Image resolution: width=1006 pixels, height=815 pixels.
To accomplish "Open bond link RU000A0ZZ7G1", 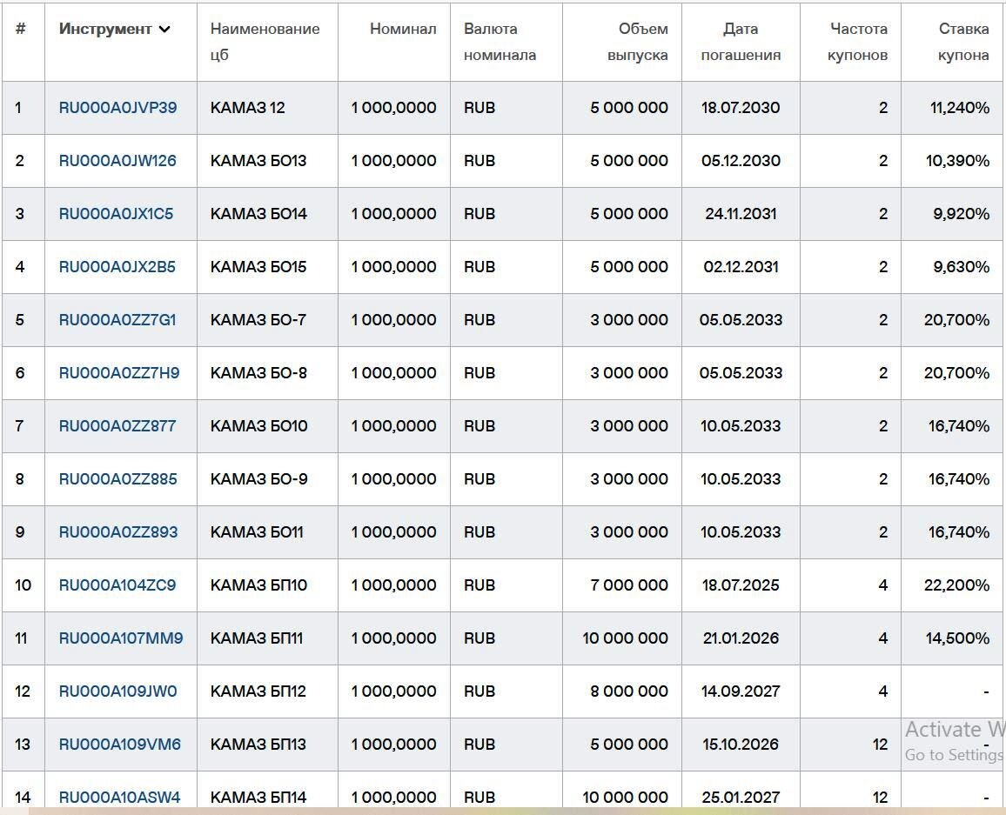I will click(117, 320).
